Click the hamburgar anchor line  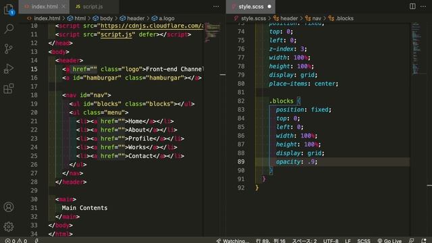[132, 78]
